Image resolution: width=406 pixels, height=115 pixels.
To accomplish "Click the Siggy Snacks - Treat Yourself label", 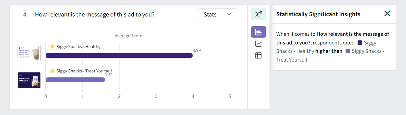I will pyautogui.click(x=84, y=71).
